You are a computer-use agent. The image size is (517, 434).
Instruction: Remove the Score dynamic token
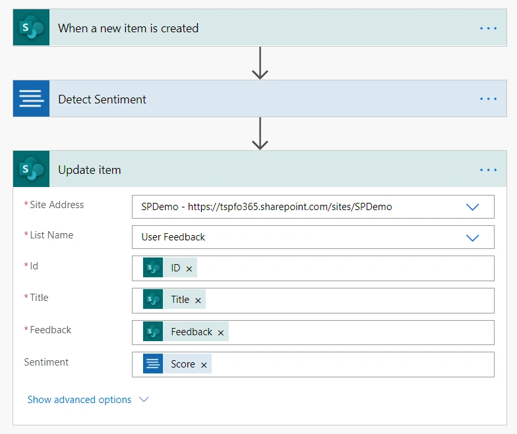pyautogui.click(x=204, y=365)
